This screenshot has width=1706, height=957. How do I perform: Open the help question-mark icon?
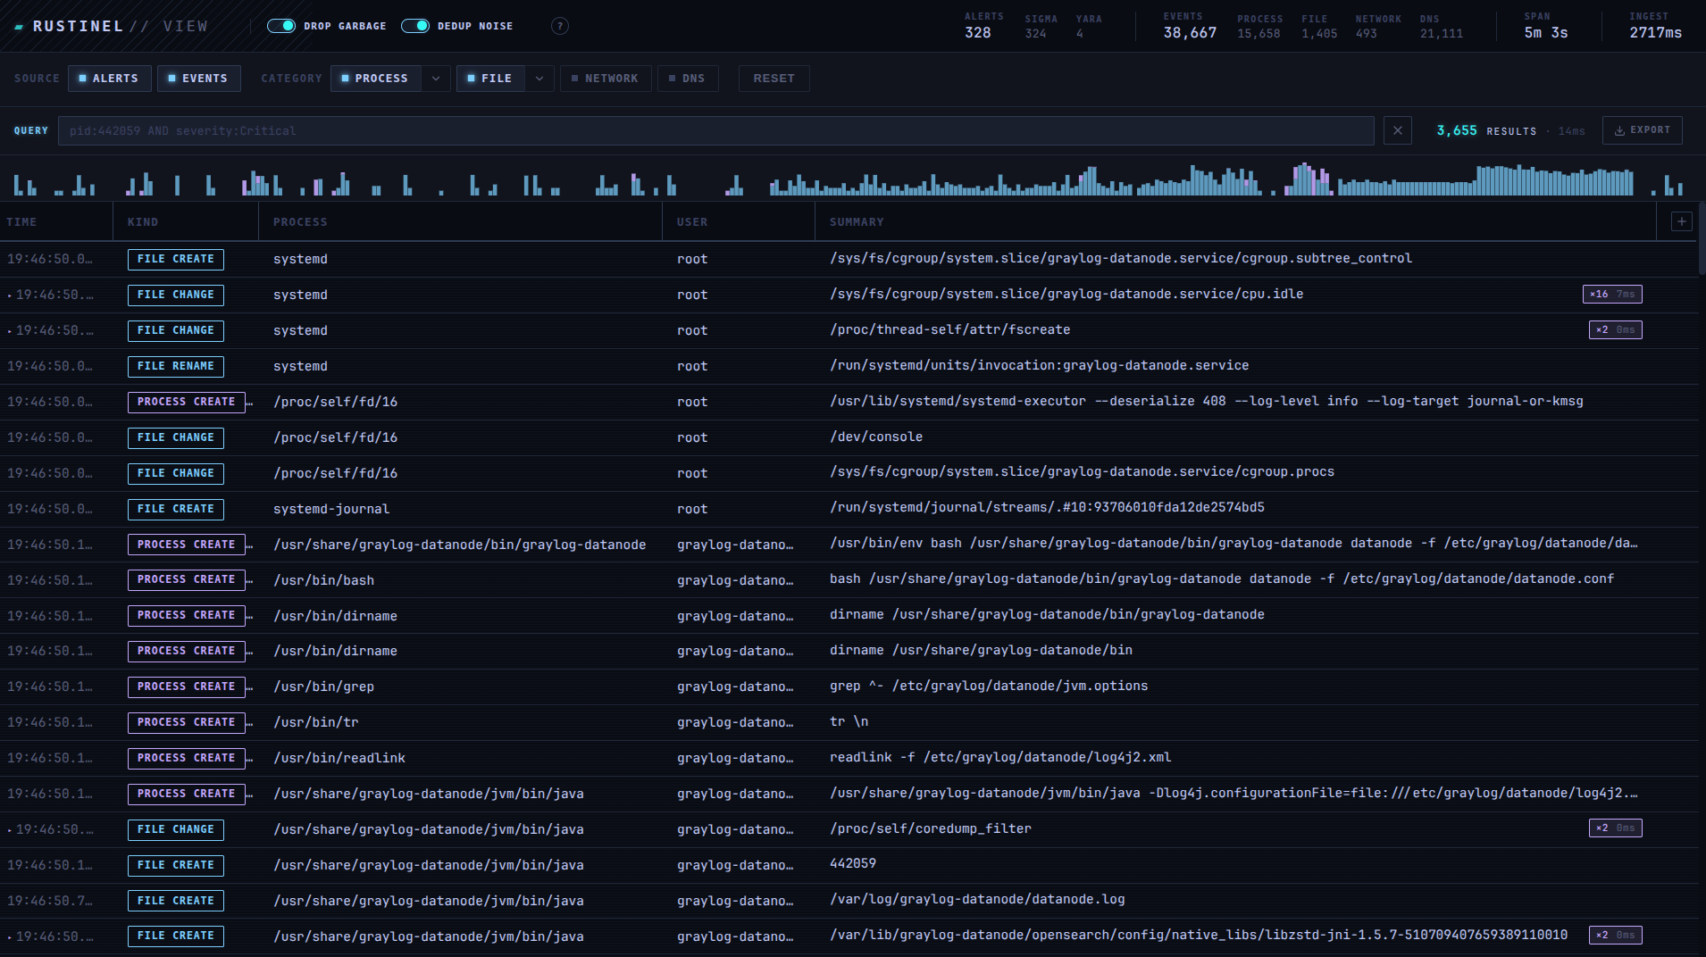tap(560, 26)
